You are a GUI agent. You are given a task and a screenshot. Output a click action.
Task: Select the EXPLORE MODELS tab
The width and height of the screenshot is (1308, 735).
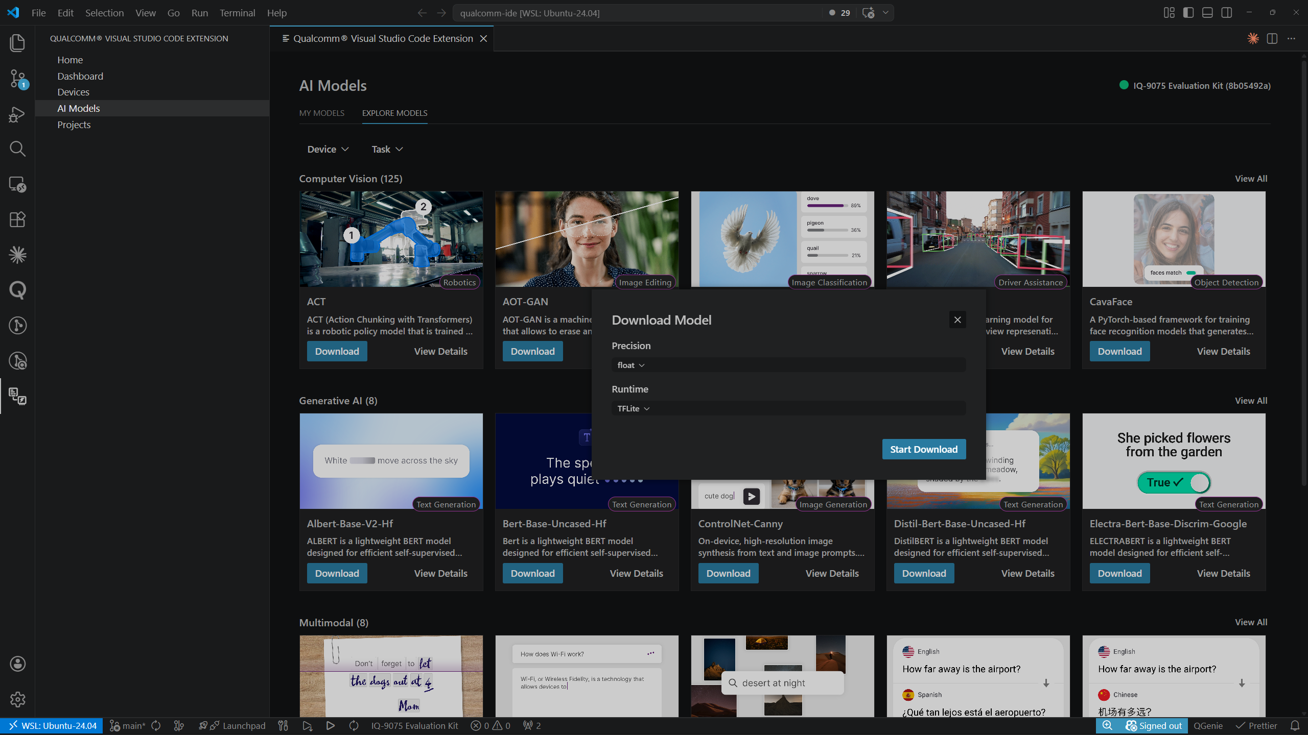point(394,113)
